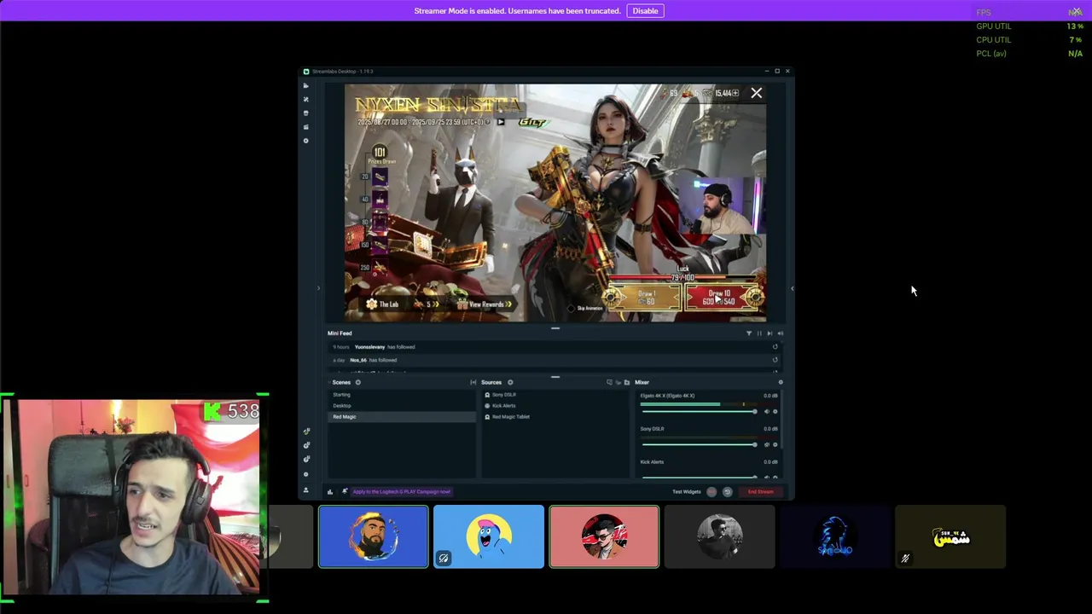Open the scene transitions icon
Viewport: 1092px width, 614px height.
pyautogui.click(x=473, y=382)
